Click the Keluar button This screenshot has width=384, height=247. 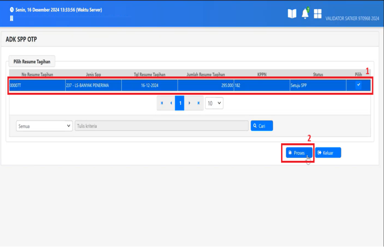click(328, 153)
